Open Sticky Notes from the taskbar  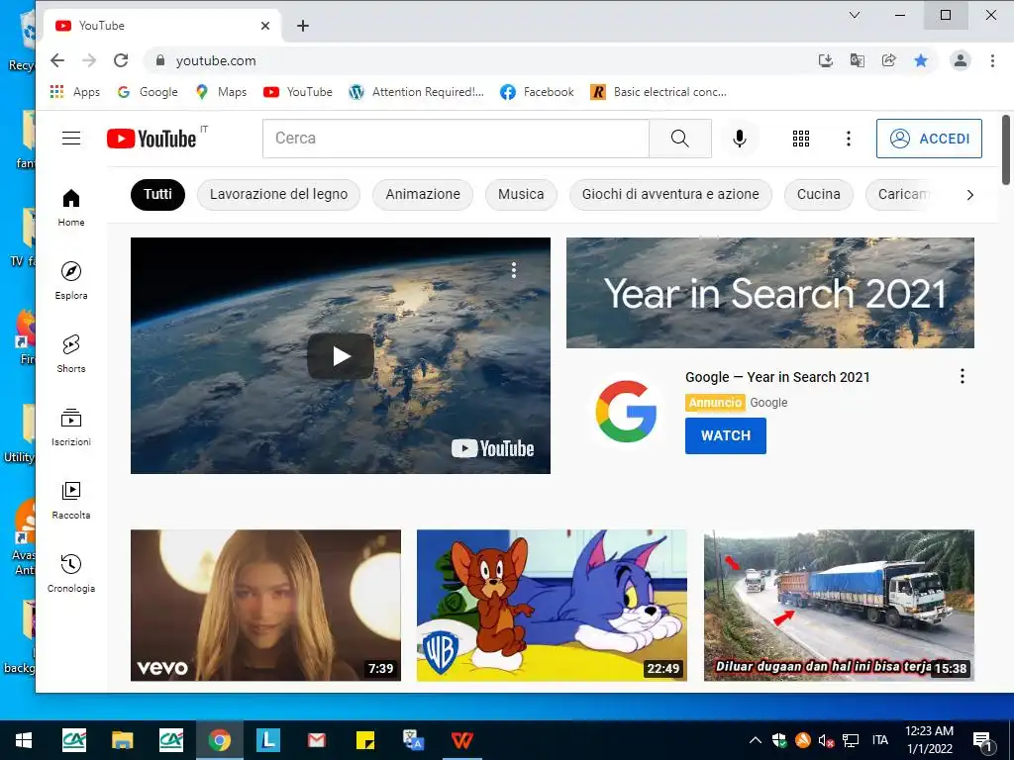pos(364,740)
